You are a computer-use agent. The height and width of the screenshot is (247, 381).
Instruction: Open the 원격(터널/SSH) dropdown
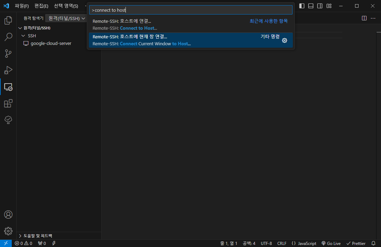coord(66,18)
